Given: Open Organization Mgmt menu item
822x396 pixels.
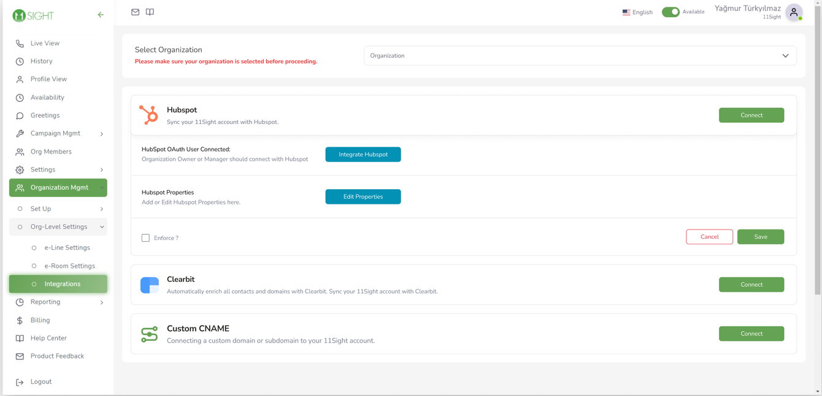Looking at the screenshot, I should coord(58,188).
